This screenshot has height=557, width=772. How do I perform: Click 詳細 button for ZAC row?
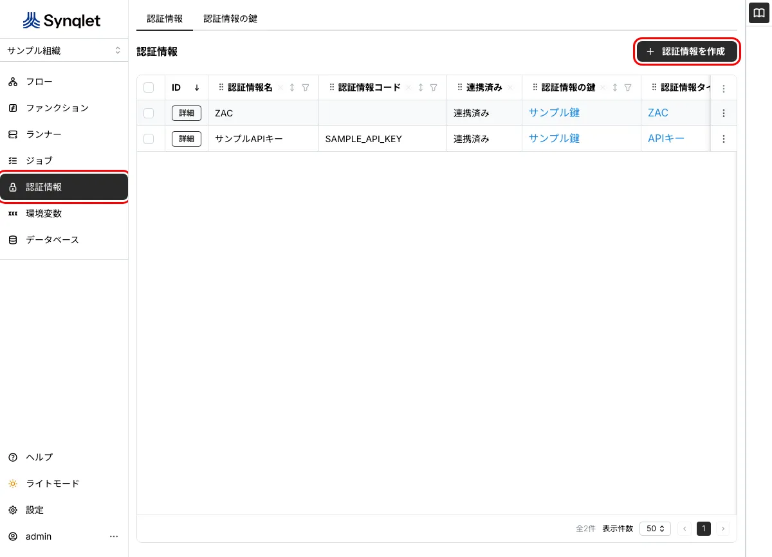pos(187,113)
